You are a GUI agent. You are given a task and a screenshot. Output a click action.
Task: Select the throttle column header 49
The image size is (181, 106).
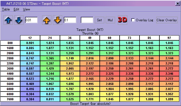[x=90, y=38]
